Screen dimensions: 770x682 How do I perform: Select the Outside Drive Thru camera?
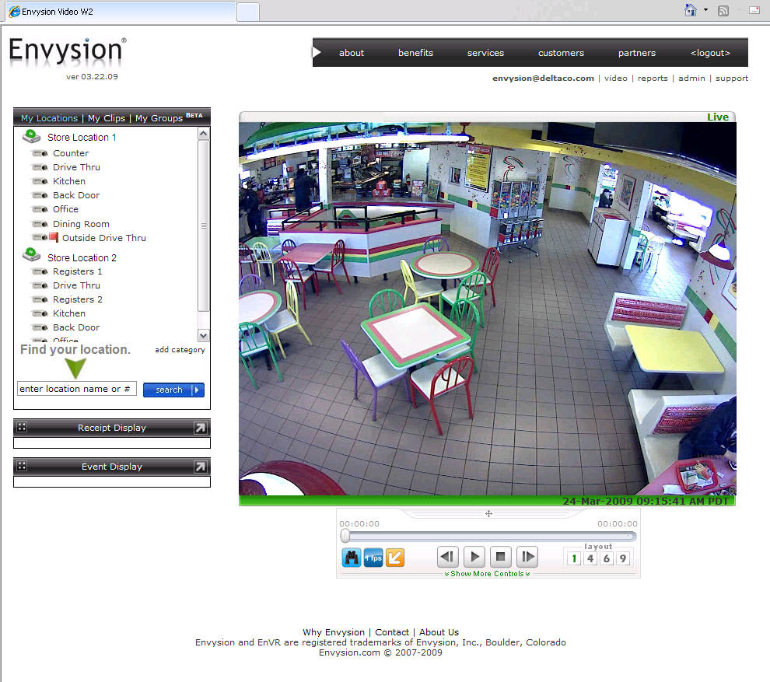point(104,238)
